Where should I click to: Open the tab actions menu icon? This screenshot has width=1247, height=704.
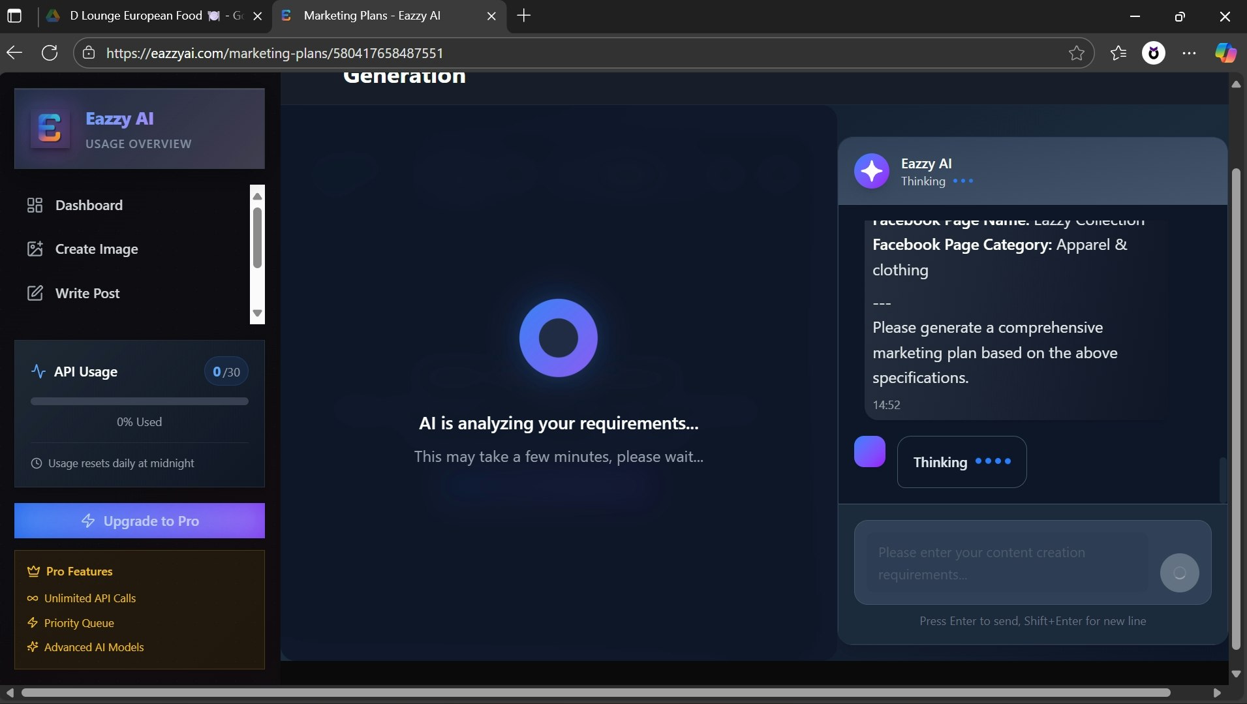(14, 16)
